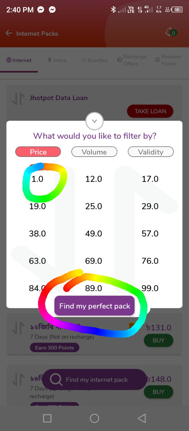Choose the 76.0 price value

point(150,261)
